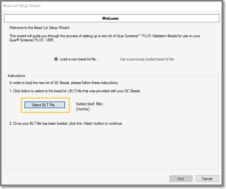Click the 'In order to load the new lot' sentence
The height and width of the screenshot is (189, 226).
click(64, 83)
